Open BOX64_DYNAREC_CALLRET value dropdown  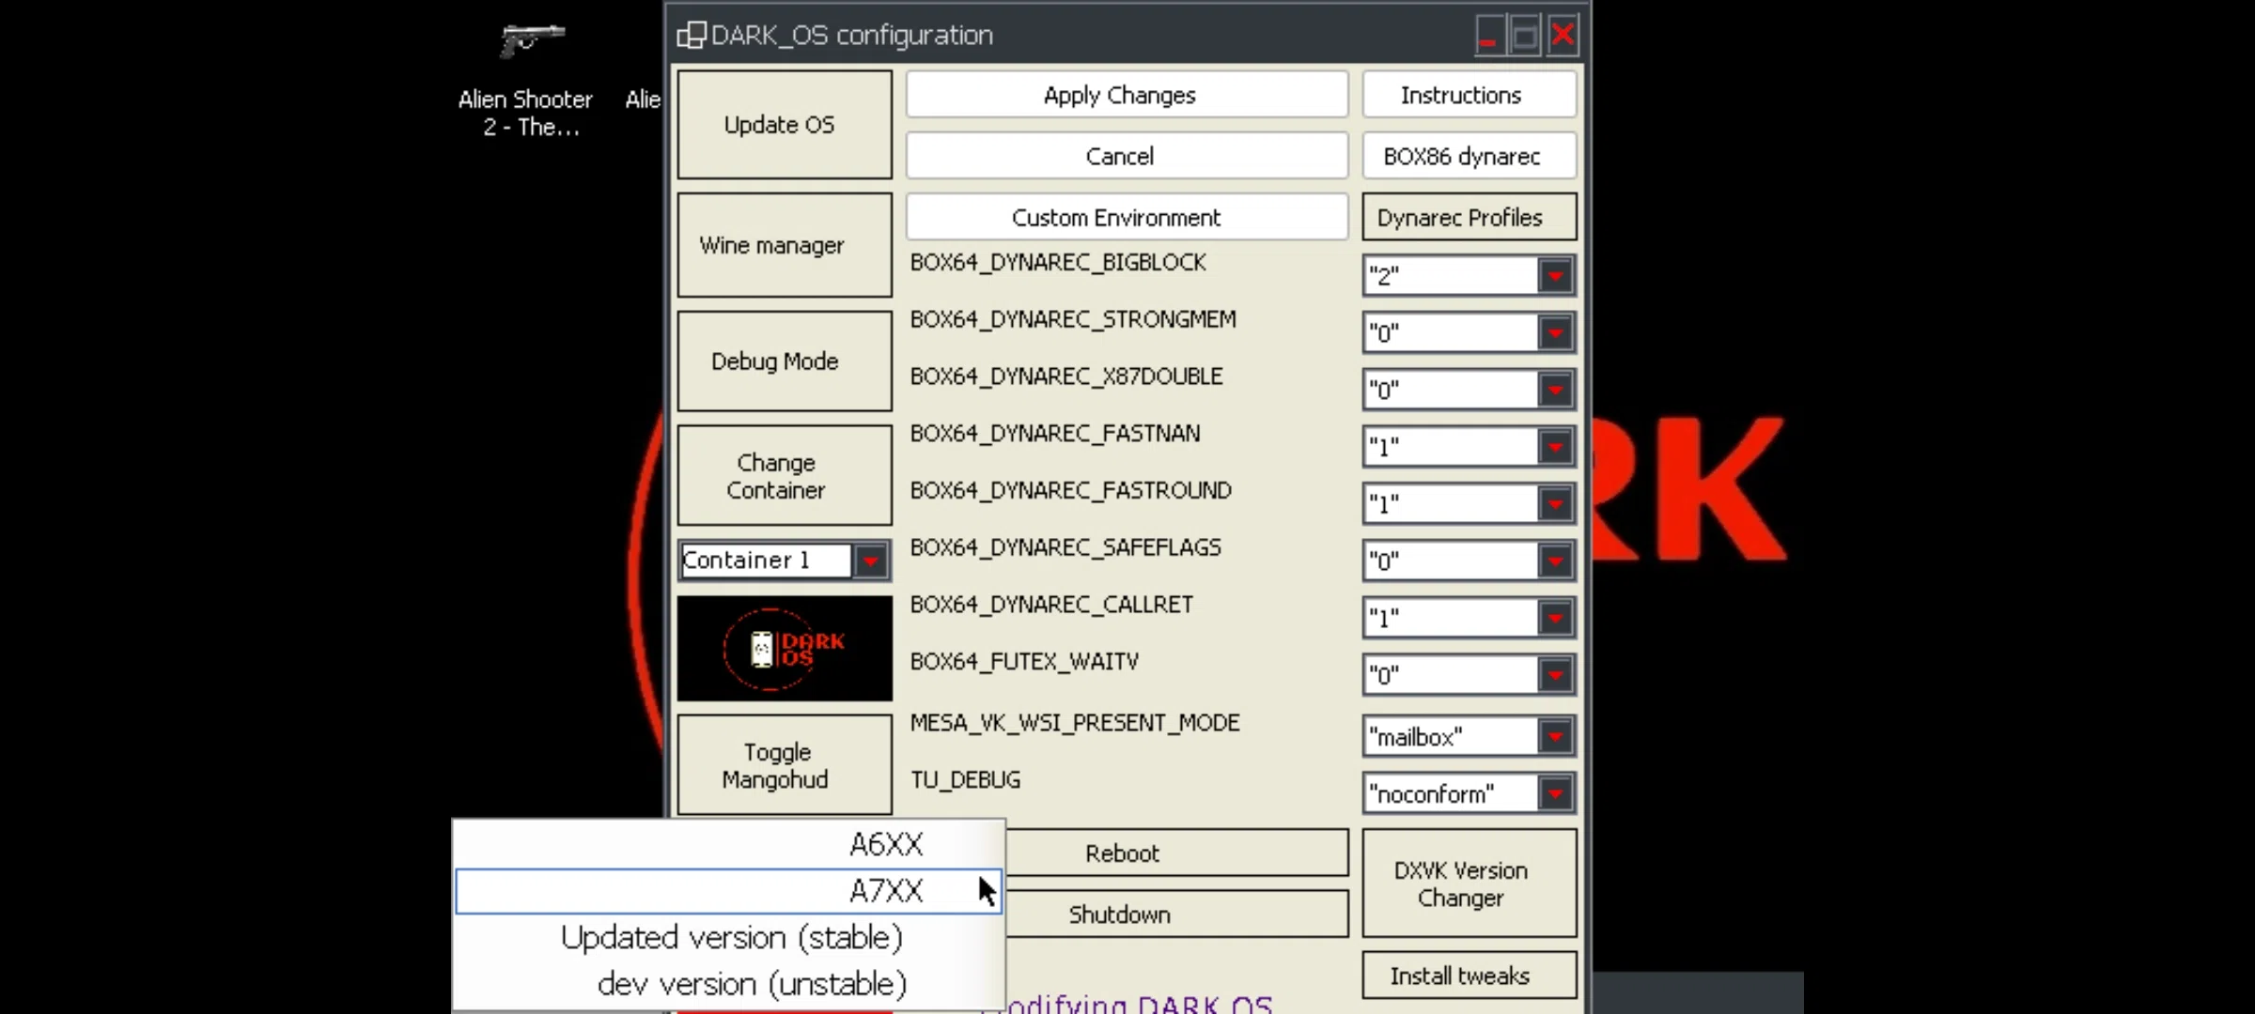[x=1556, y=618]
